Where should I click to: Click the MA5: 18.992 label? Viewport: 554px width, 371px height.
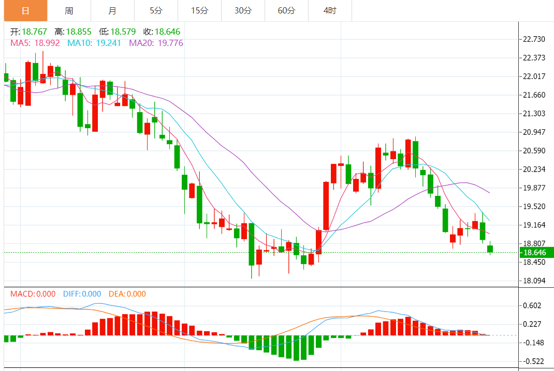point(35,43)
